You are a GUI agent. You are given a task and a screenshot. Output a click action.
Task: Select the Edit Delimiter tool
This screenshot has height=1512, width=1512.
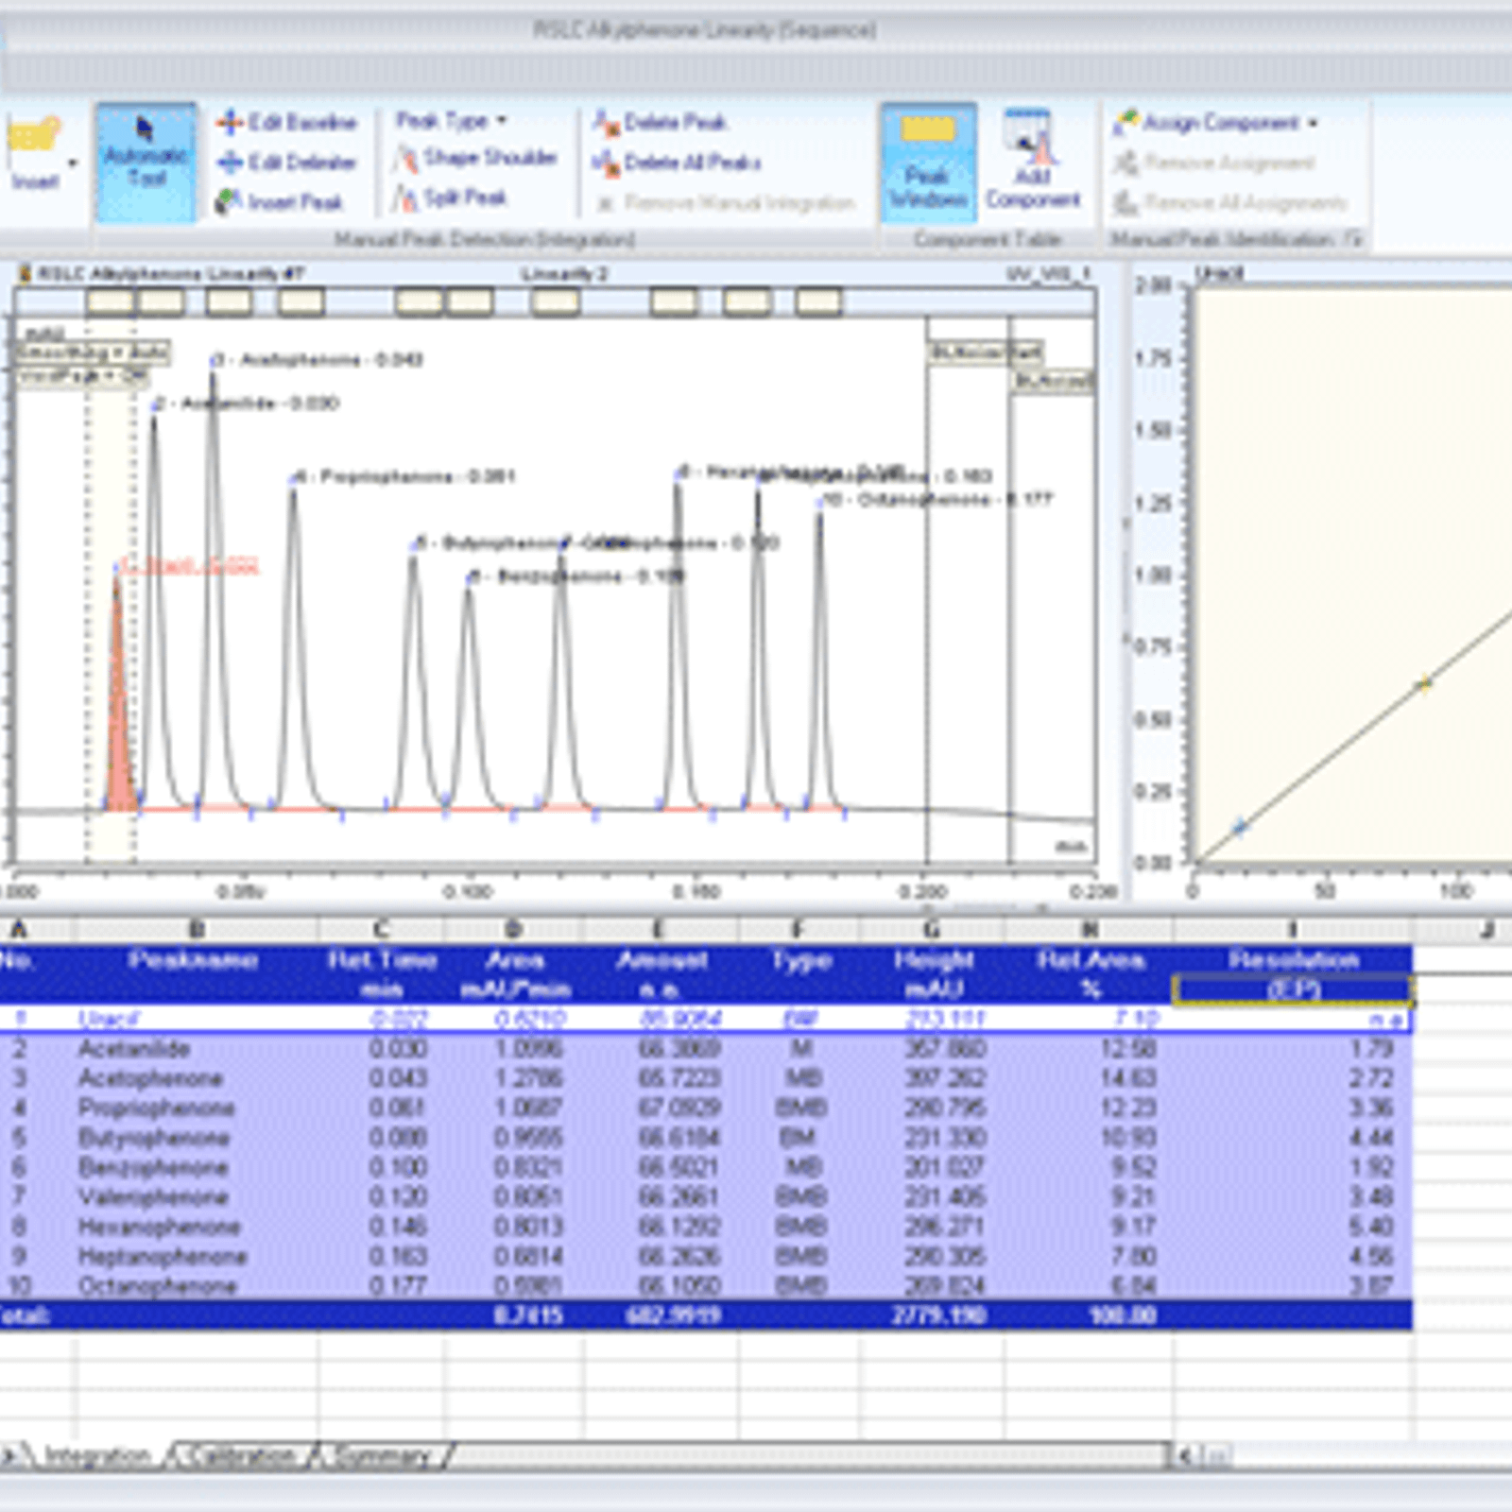(x=286, y=163)
